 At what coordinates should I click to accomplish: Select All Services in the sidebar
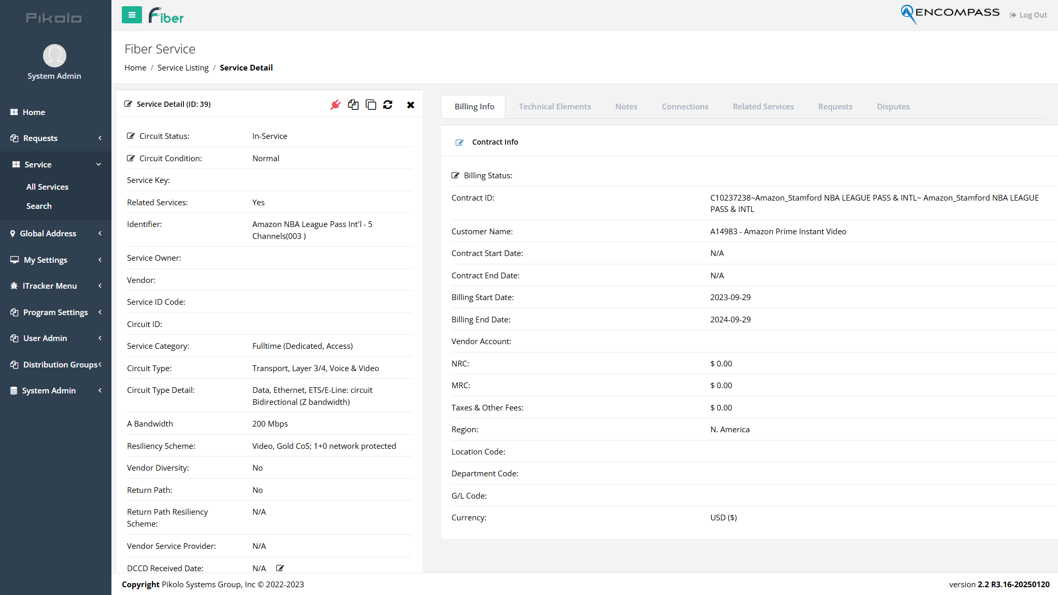pyautogui.click(x=47, y=187)
